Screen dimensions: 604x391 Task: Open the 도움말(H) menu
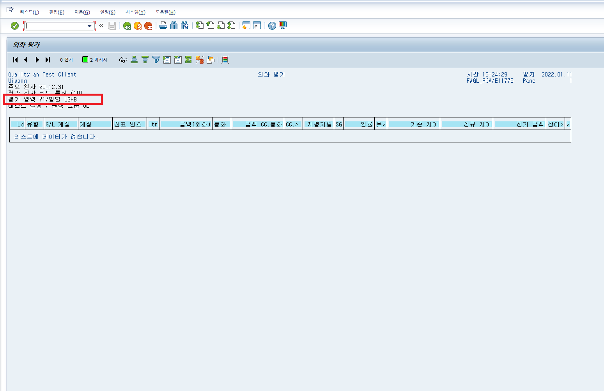pos(166,12)
